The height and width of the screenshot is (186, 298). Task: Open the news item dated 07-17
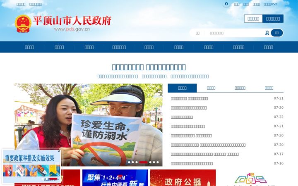point(205,154)
